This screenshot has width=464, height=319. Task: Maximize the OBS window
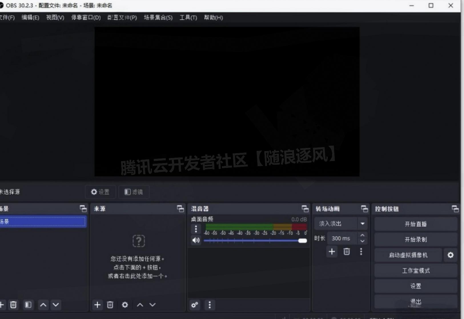coord(431,5)
